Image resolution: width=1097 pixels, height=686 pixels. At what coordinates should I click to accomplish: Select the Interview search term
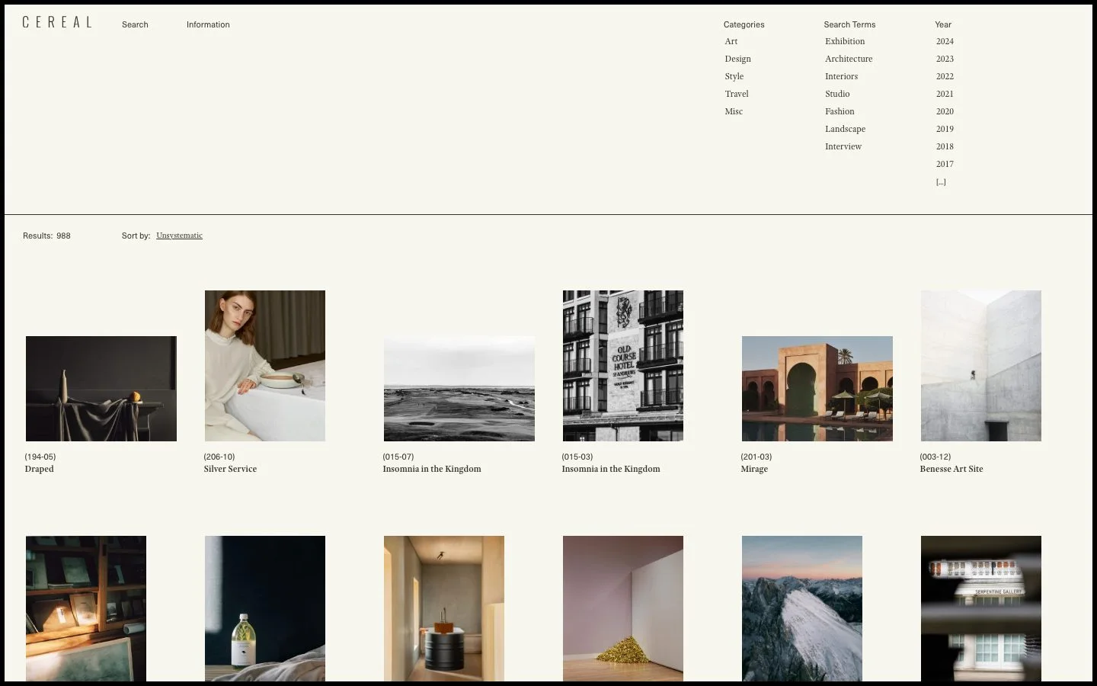pos(843,146)
